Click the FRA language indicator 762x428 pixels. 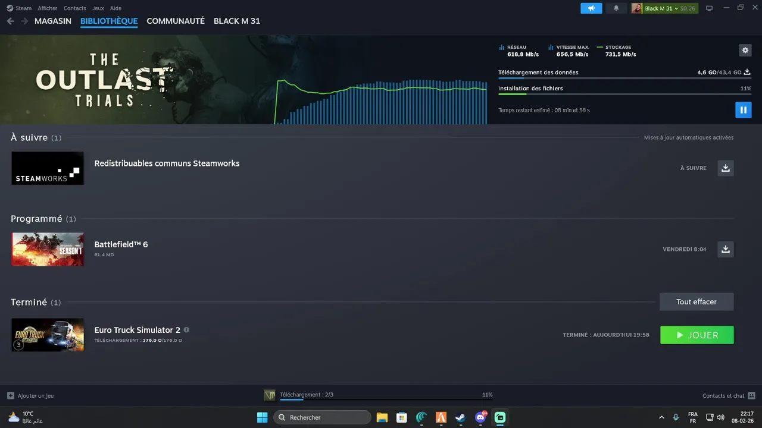[x=693, y=417]
